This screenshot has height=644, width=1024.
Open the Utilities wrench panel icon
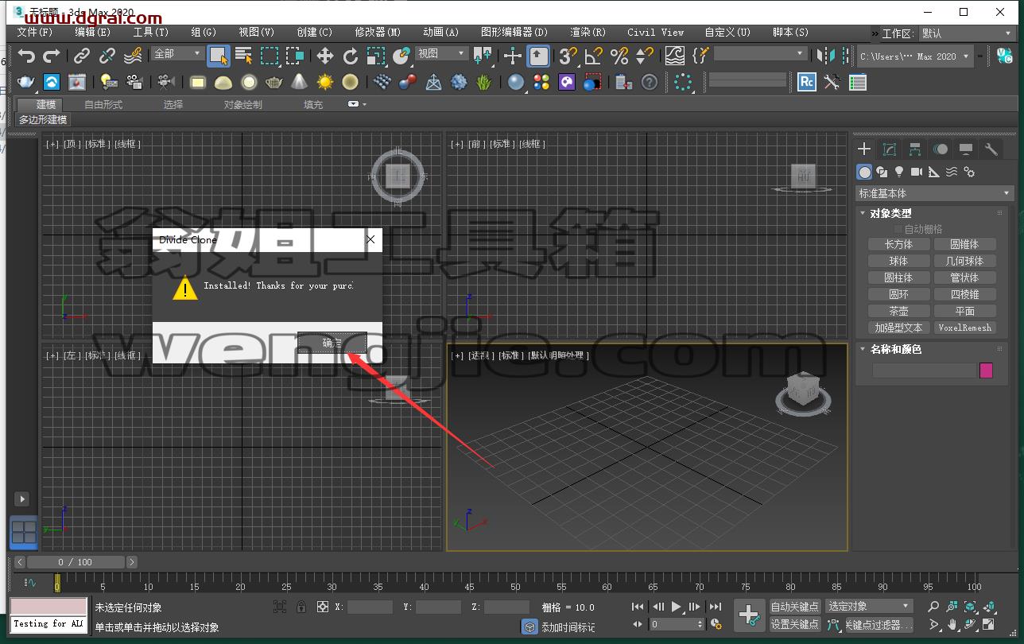pyautogui.click(x=991, y=149)
